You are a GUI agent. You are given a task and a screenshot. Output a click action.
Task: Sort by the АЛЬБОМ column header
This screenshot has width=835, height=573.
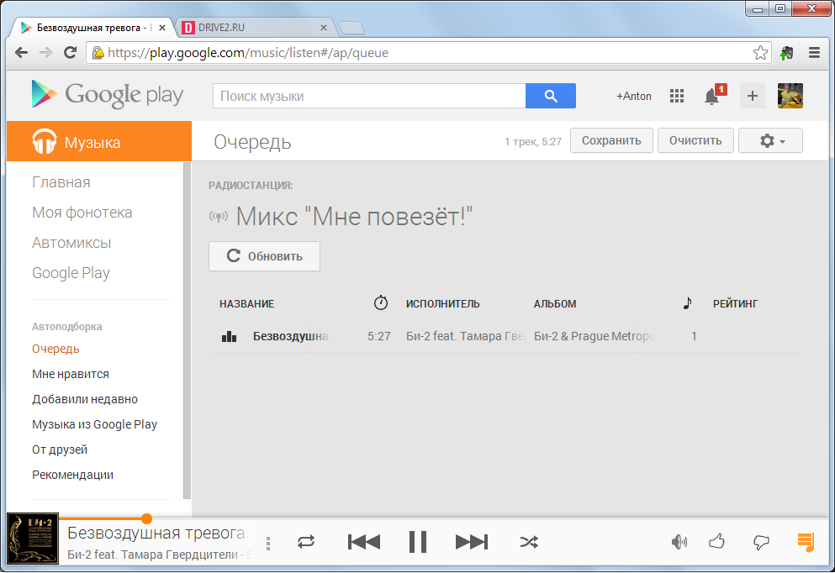point(555,304)
